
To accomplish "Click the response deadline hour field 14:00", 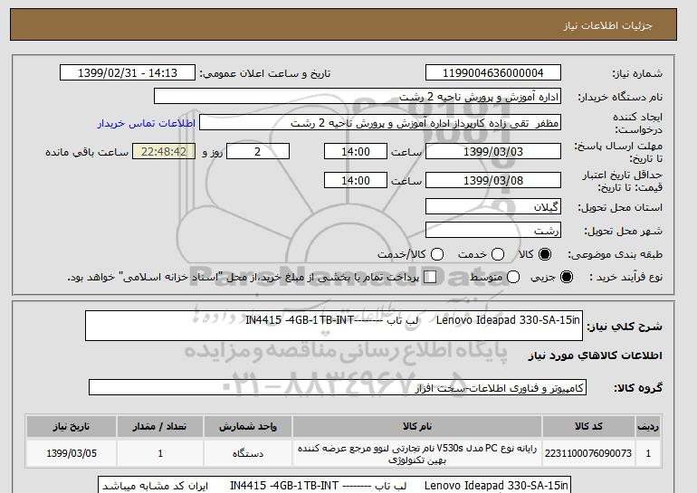I will click(356, 151).
